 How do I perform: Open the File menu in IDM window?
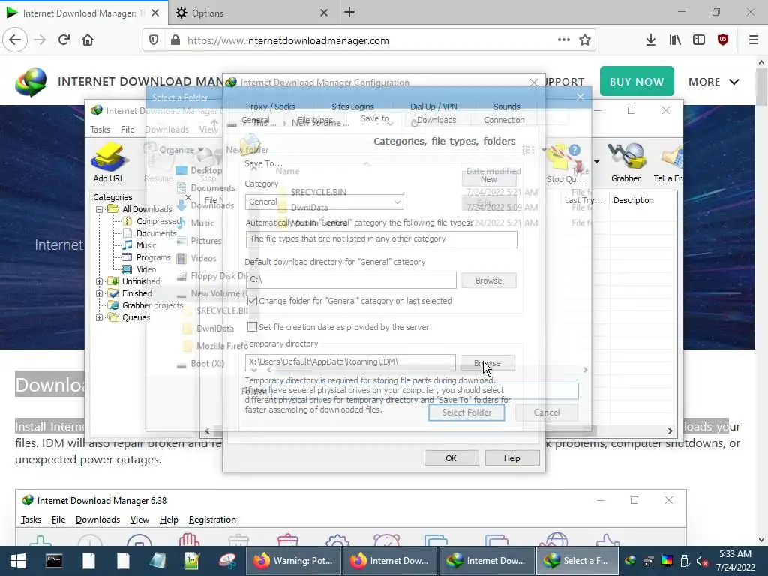[x=127, y=129]
